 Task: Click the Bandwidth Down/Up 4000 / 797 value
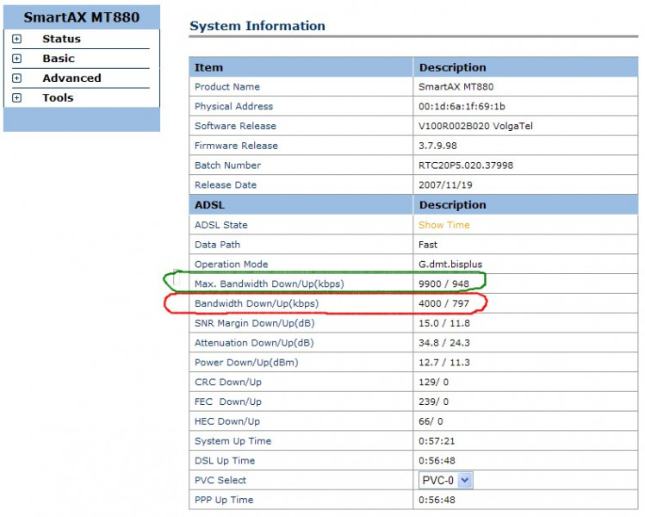(x=443, y=304)
